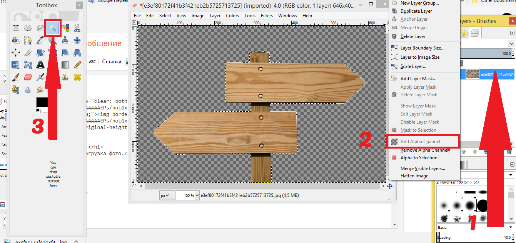Open the Select menu
The image size is (516, 243).
coord(165,16)
